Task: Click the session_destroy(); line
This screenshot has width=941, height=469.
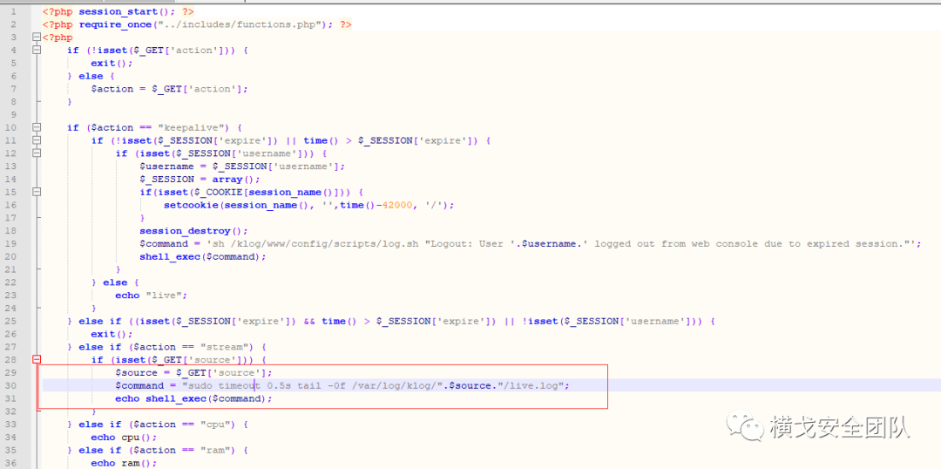Action: tap(193, 231)
